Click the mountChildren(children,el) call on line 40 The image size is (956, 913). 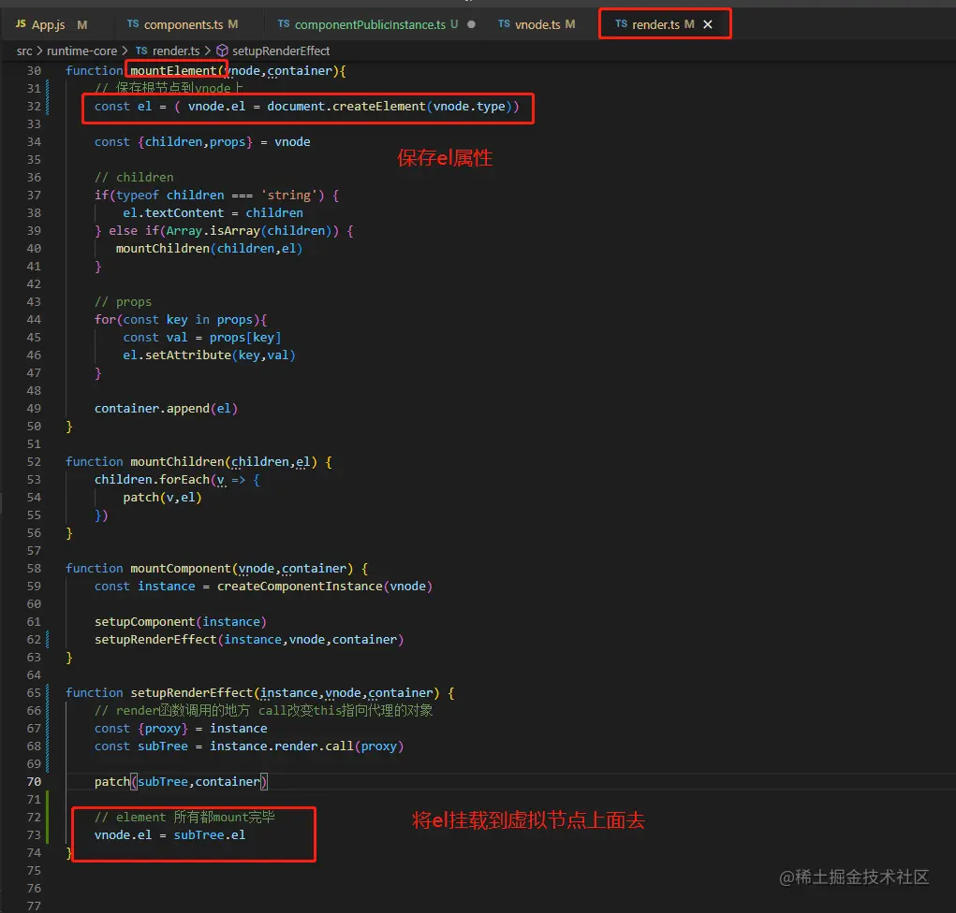209,249
